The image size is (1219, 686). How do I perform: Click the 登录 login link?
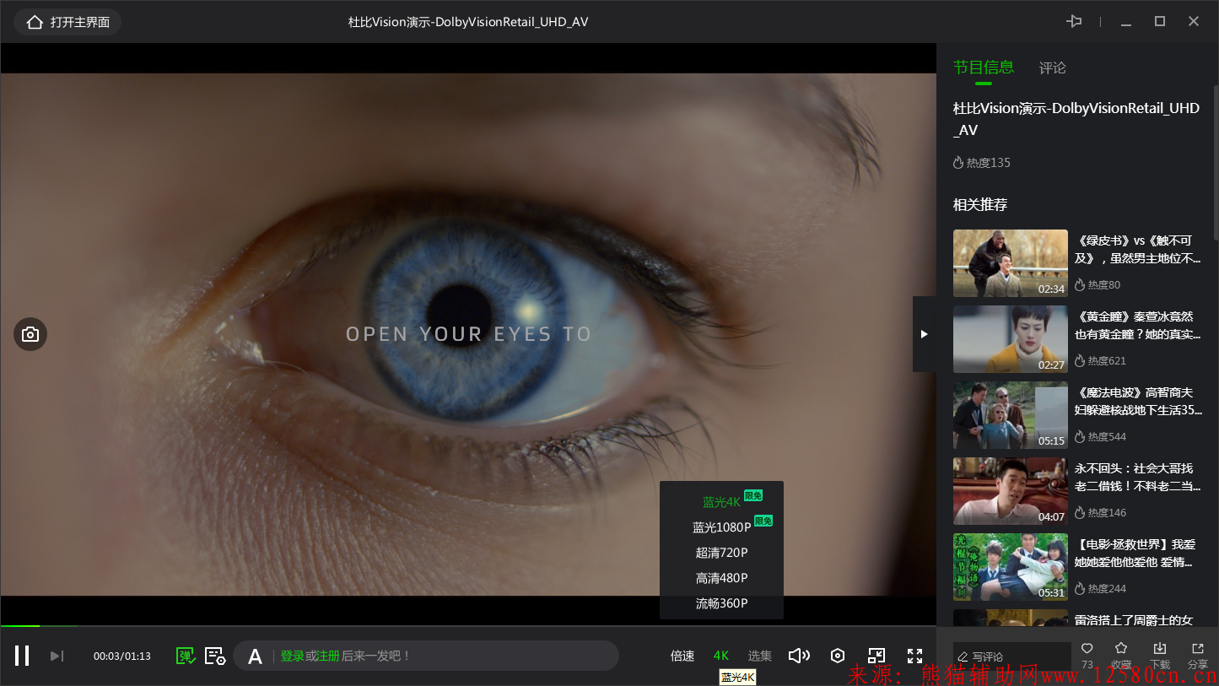[292, 656]
